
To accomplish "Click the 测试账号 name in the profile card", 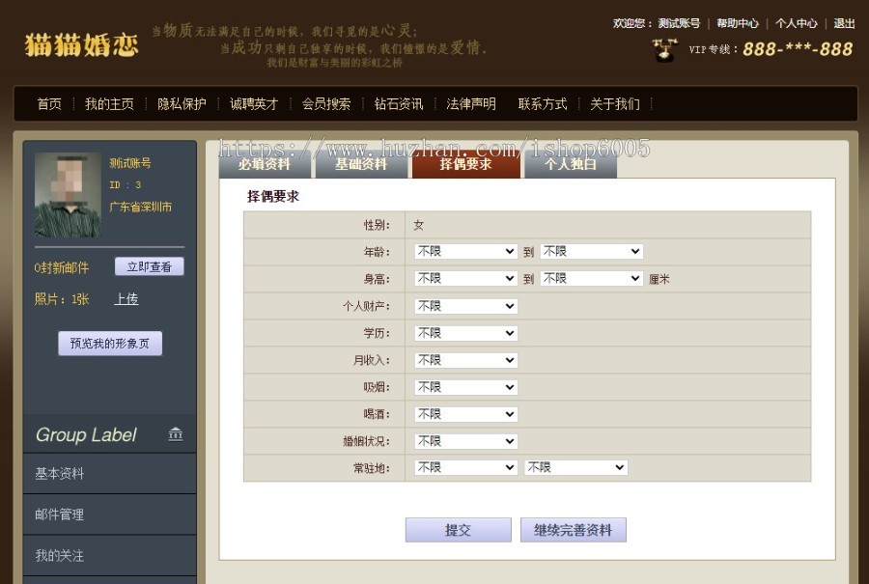I will point(130,163).
